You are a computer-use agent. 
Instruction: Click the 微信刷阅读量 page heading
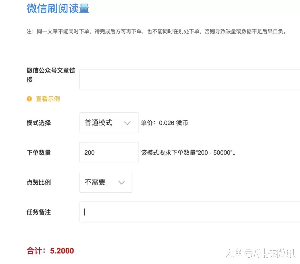coord(58,8)
